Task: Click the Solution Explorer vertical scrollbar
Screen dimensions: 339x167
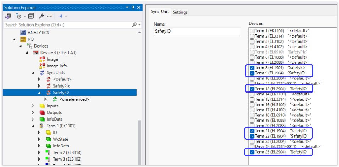Action: click(x=140, y=142)
